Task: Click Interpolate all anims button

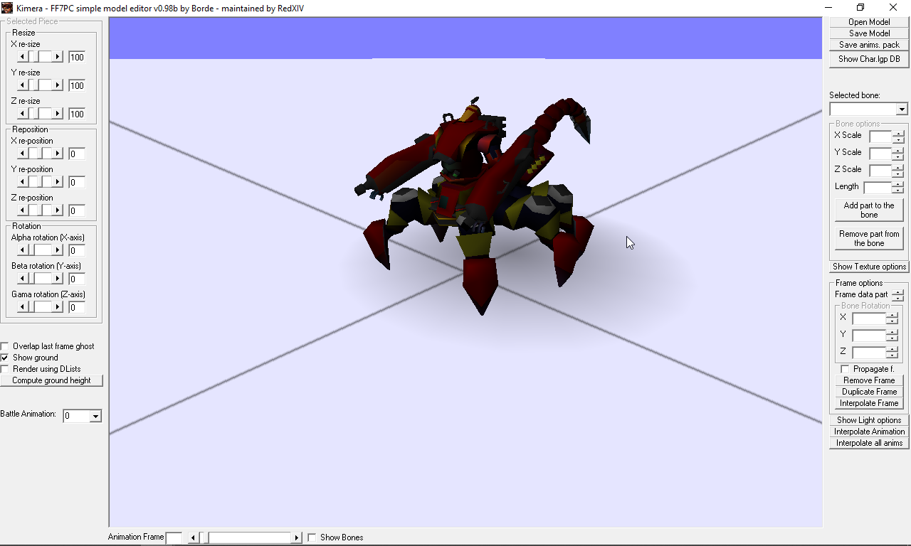Action: coord(869,443)
